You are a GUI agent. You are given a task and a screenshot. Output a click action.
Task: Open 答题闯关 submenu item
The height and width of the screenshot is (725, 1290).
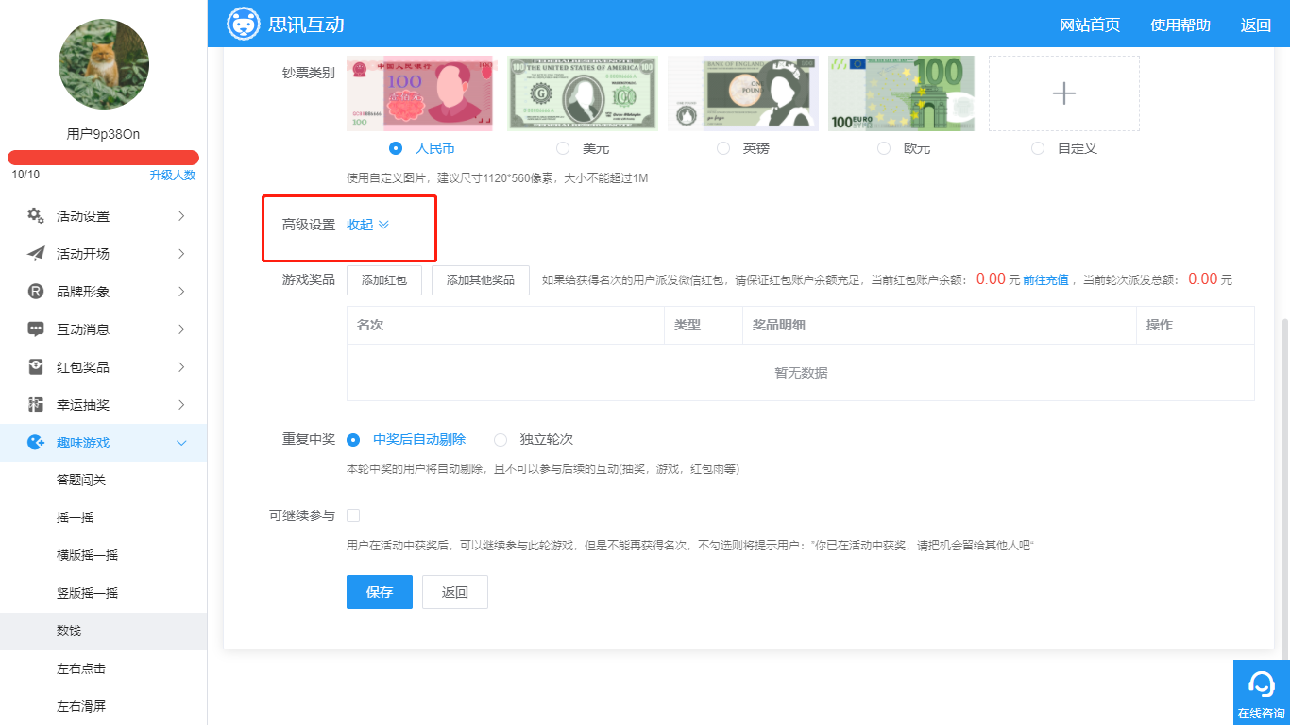81,480
